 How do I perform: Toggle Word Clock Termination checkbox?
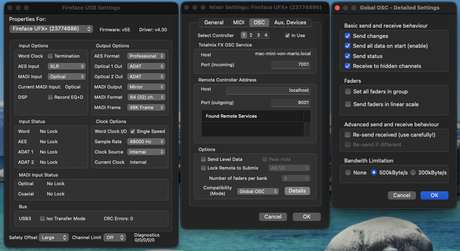[x=50, y=56]
